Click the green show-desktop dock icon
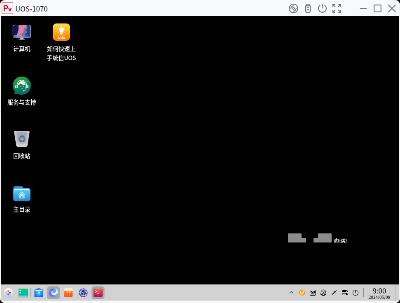This screenshot has height=303, width=400. 23,293
